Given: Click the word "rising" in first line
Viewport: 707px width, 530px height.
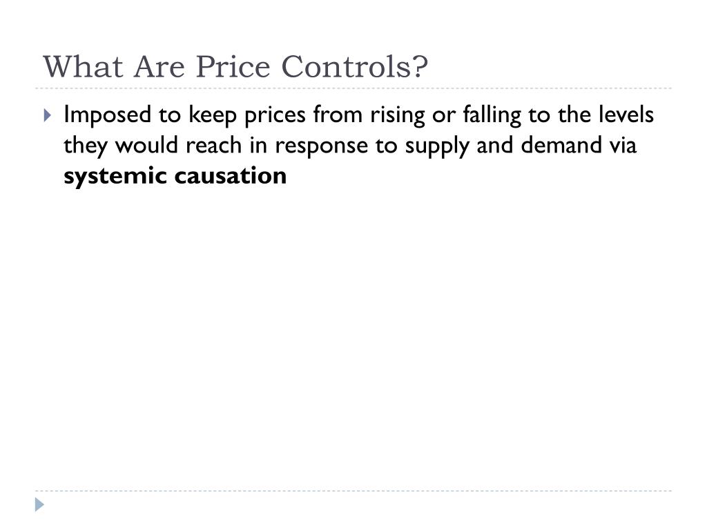Looking at the screenshot, I should 397,115.
